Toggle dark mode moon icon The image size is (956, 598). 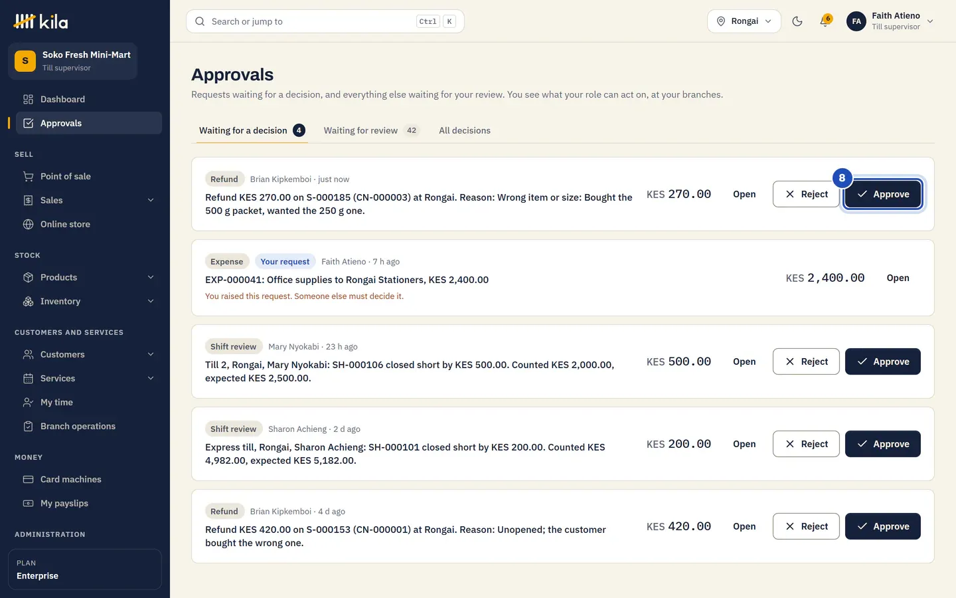pyautogui.click(x=797, y=21)
